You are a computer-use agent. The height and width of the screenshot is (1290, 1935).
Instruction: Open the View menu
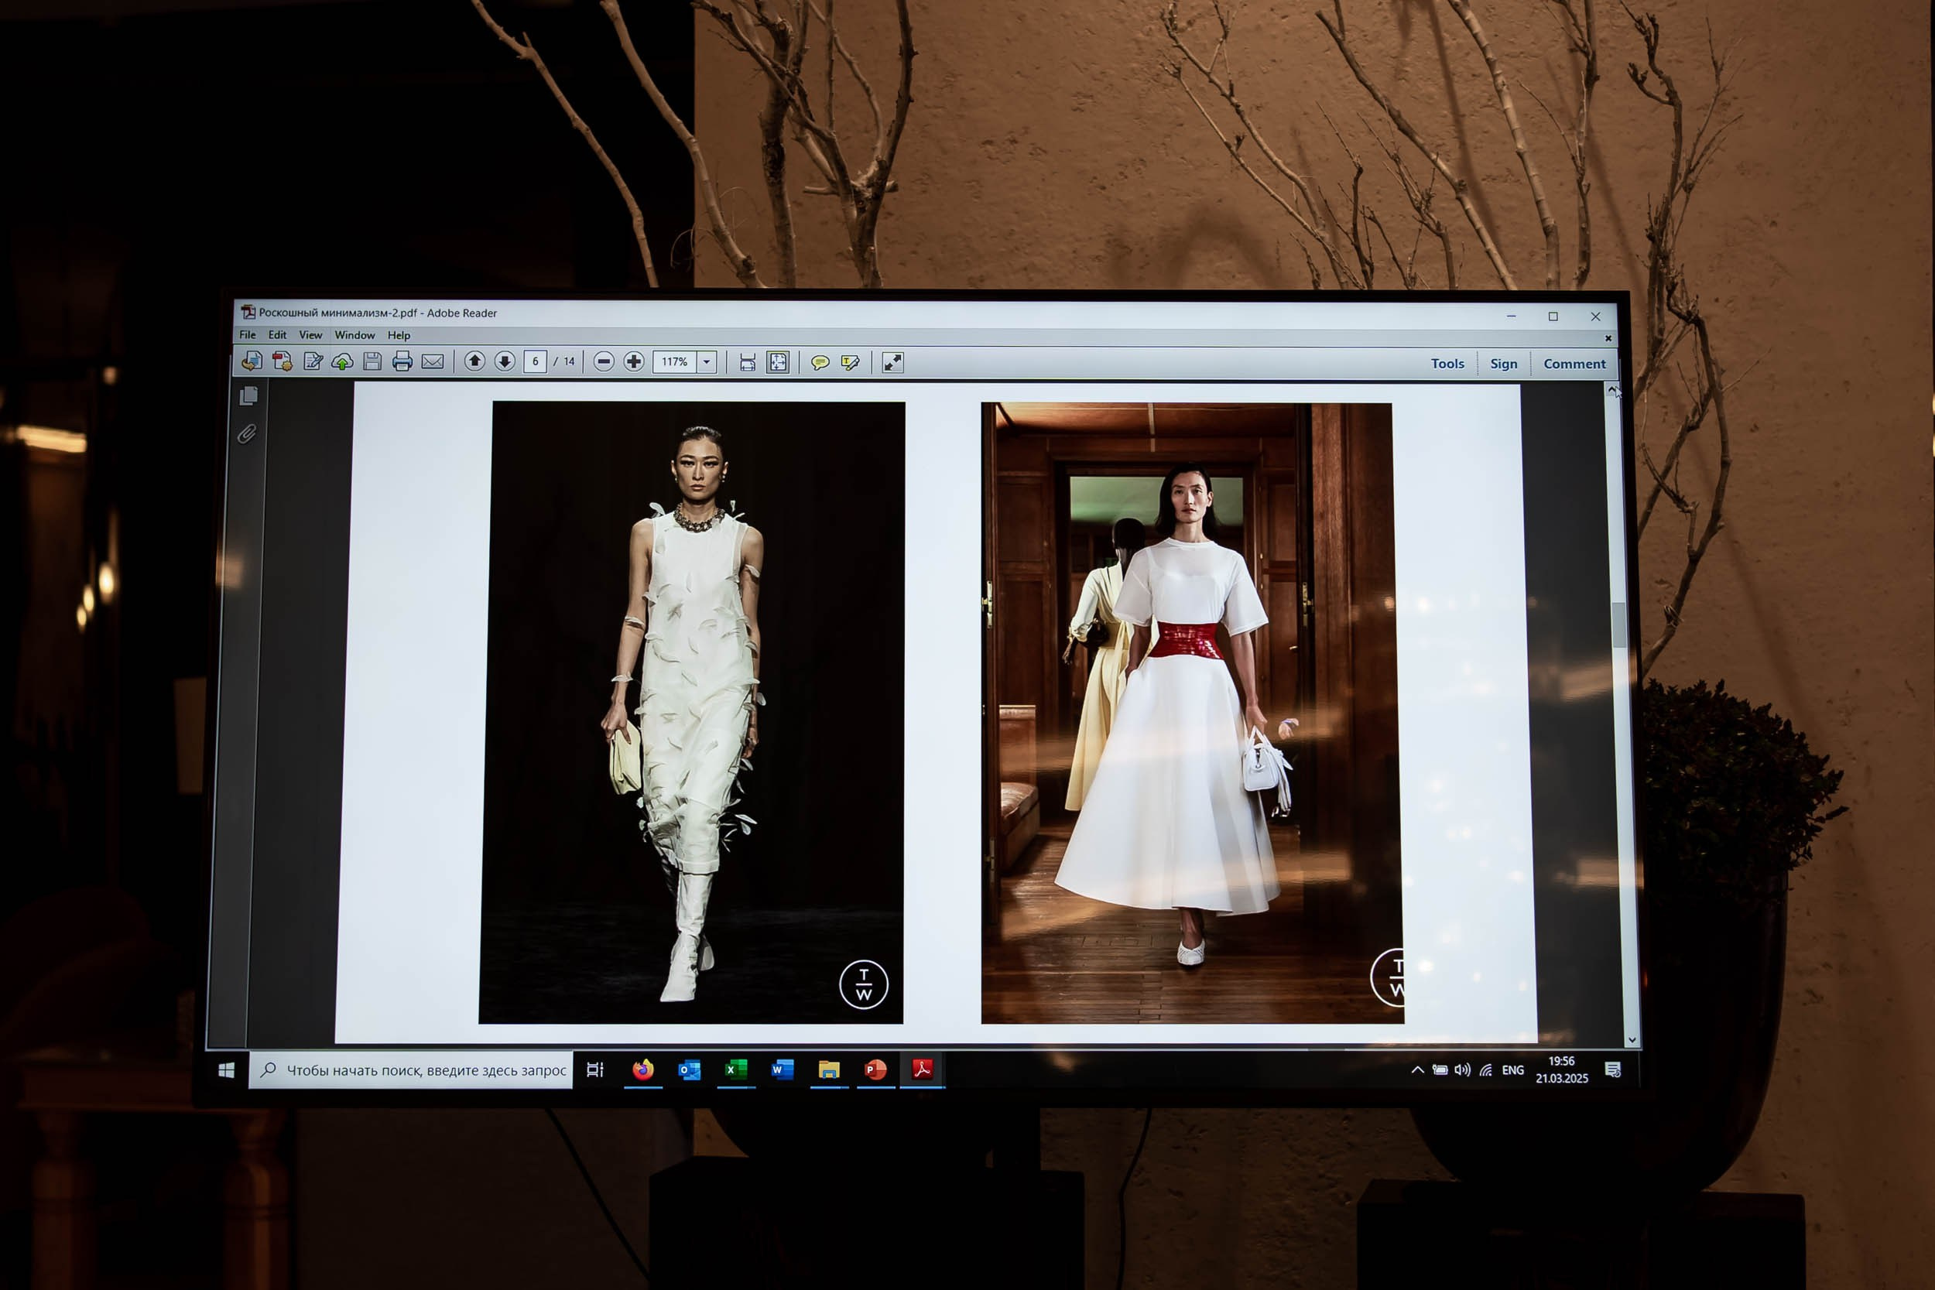point(310,335)
